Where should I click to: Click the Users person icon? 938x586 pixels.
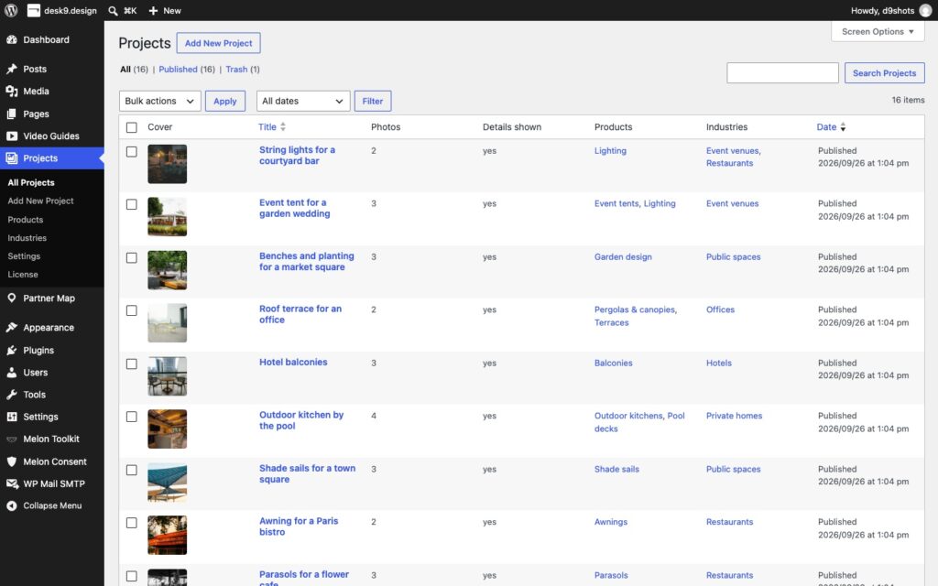click(x=11, y=372)
